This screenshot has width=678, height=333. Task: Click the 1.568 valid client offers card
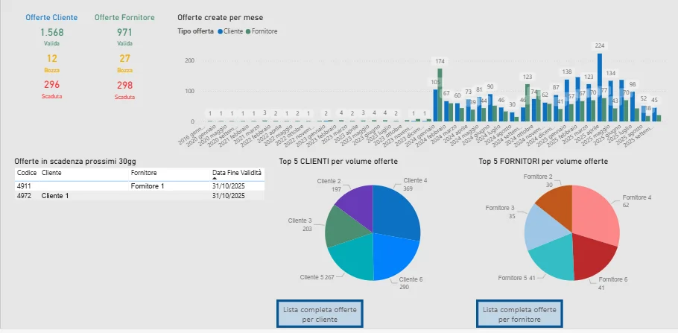click(x=51, y=32)
